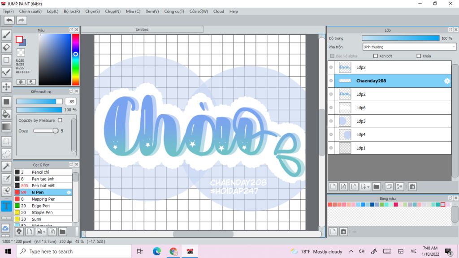Choose the Stipple Pen brush
Image resolution: width=459 pixels, height=258 pixels.
click(43, 213)
